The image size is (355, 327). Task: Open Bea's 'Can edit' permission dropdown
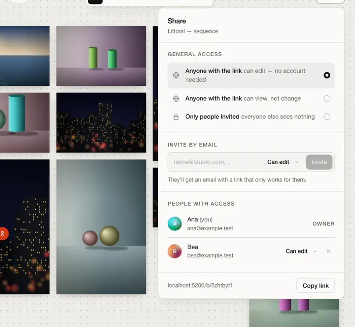301,251
